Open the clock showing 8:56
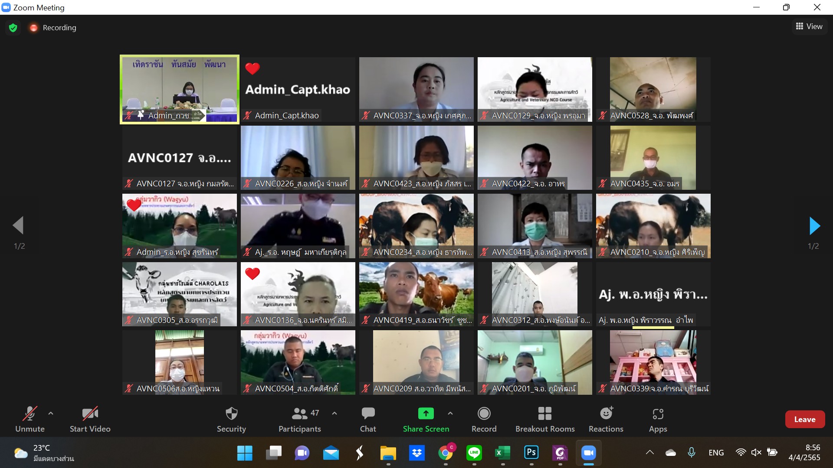The height and width of the screenshot is (468, 833). [x=804, y=452]
